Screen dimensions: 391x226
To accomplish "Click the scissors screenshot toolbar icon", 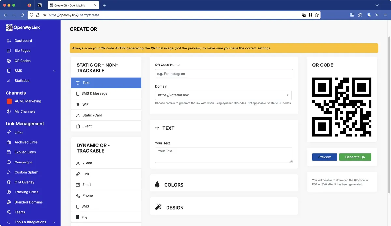I will (360, 15).
